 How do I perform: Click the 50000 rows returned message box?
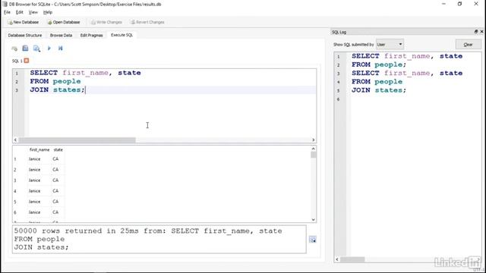(x=159, y=240)
